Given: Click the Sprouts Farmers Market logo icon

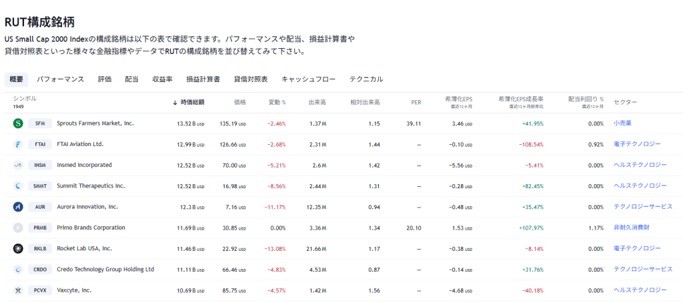Looking at the screenshot, I should tap(18, 123).
